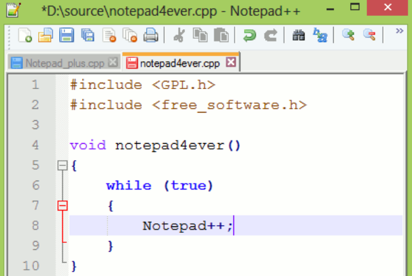Viewport: 412px width, 276px height.
Task: Open Find dialog with binoculars icon
Action: (299, 35)
